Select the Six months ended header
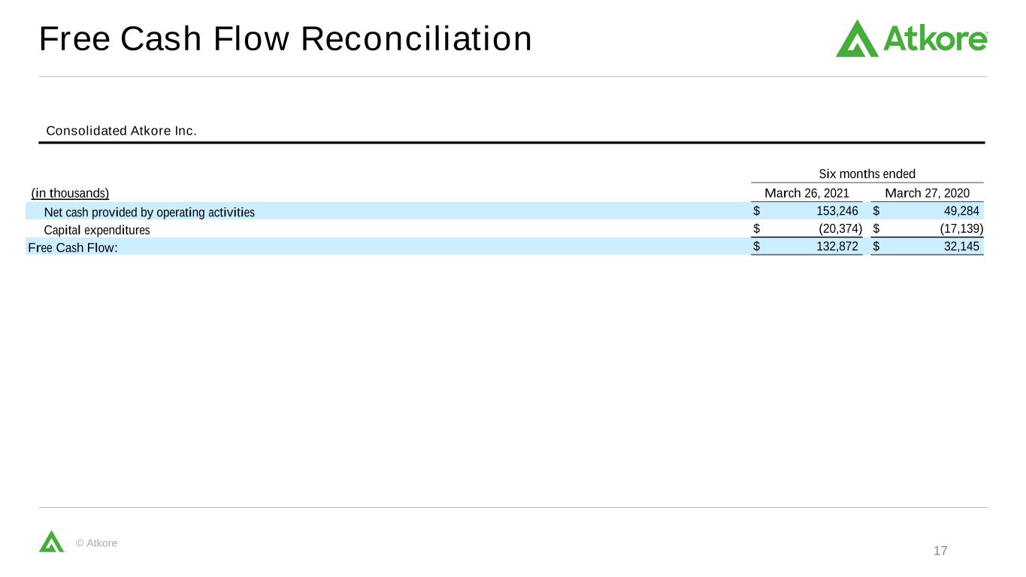 [x=867, y=174]
